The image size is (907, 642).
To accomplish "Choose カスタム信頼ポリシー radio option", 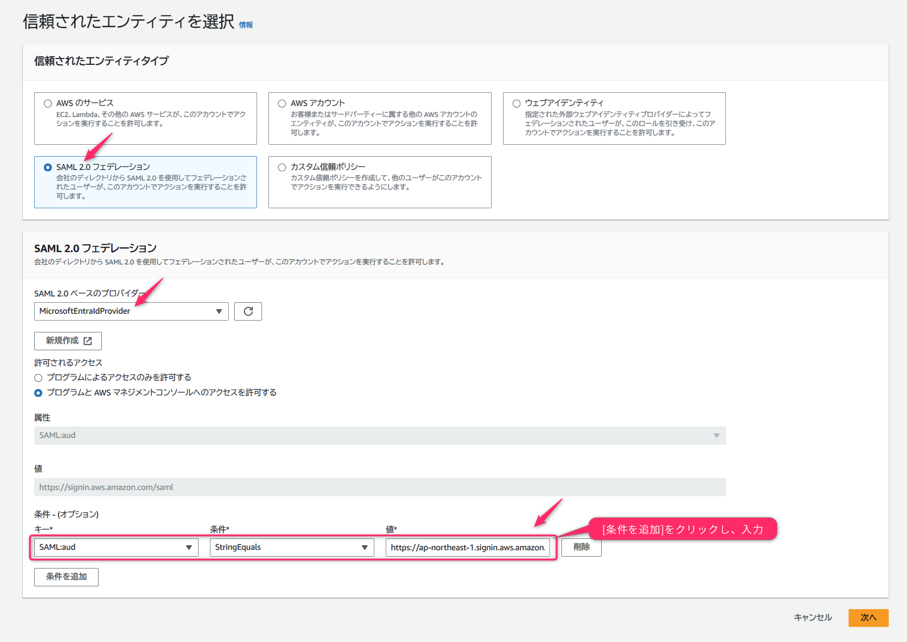I will click(x=282, y=167).
